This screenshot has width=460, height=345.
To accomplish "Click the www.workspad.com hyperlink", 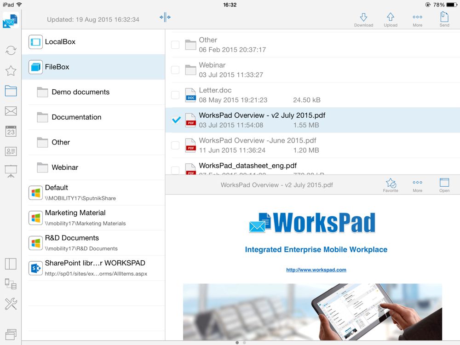I will pos(316,270).
